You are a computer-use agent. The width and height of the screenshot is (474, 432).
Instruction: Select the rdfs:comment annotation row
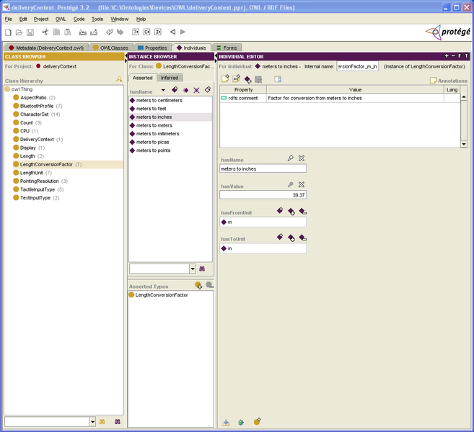point(340,98)
